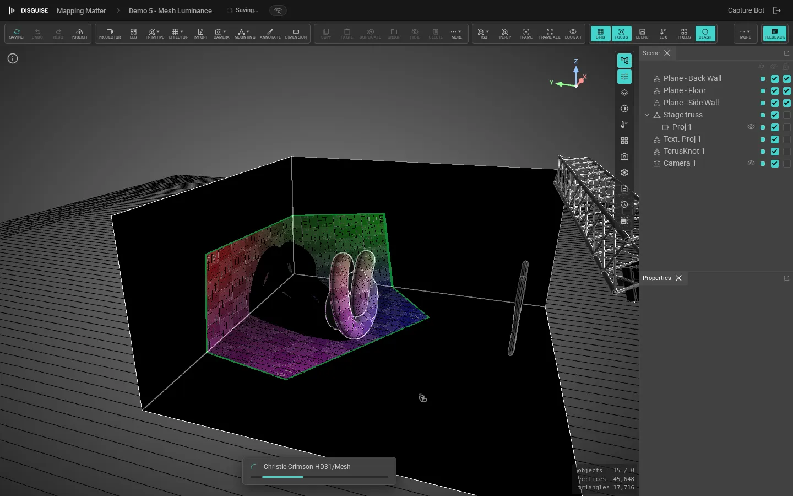The width and height of the screenshot is (793, 496).
Task: Collapse the Stage truss tree node
Action: coord(647,115)
